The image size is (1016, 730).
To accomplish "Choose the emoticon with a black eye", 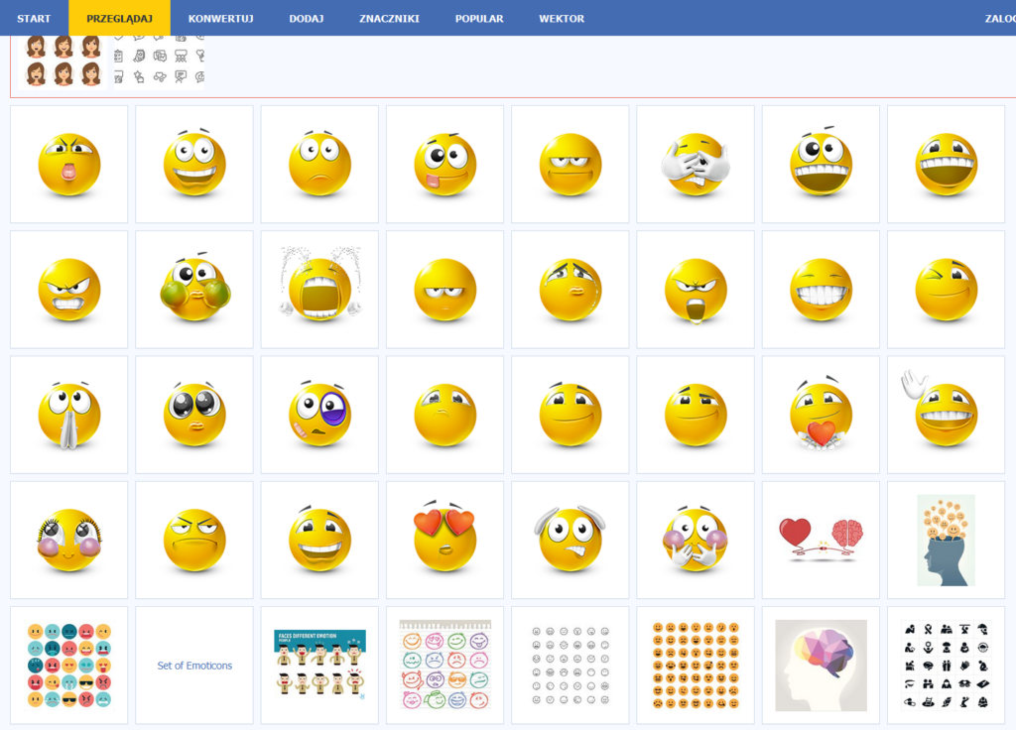I will [319, 415].
